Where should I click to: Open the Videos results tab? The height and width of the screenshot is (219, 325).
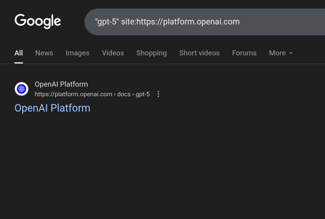point(113,53)
